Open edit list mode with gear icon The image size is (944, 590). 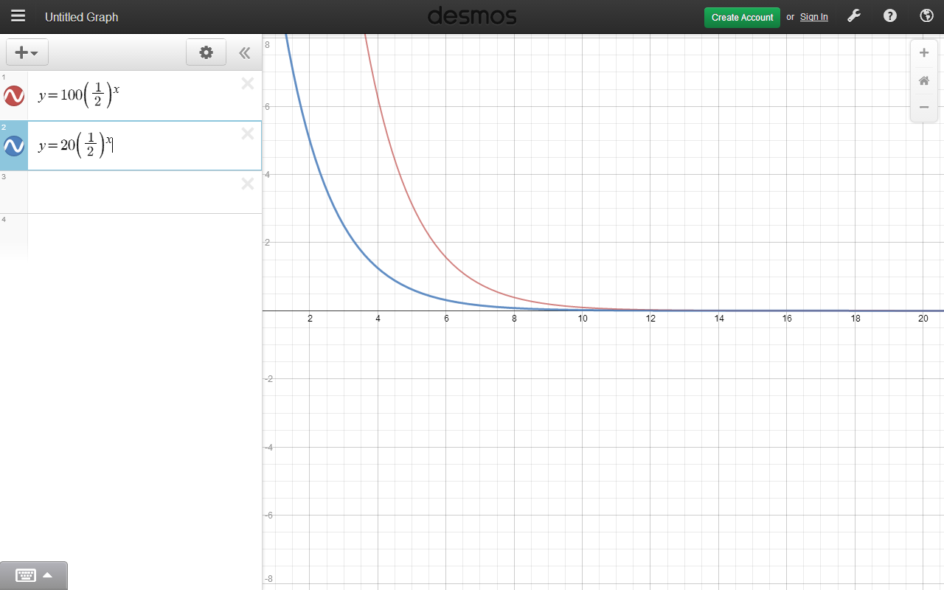(x=206, y=52)
